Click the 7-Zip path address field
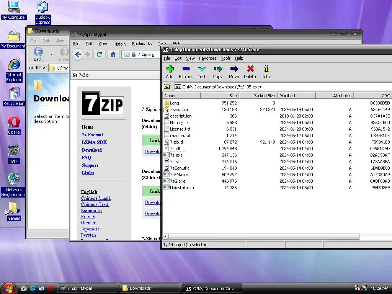 point(283,87)
